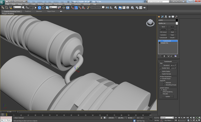
Task: Click the Set Keys key icon
Action: (151, 119)
